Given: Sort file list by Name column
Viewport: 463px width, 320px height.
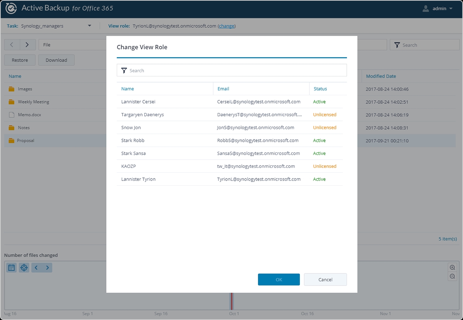Looking at the screenshot, I should pos(15,76).
